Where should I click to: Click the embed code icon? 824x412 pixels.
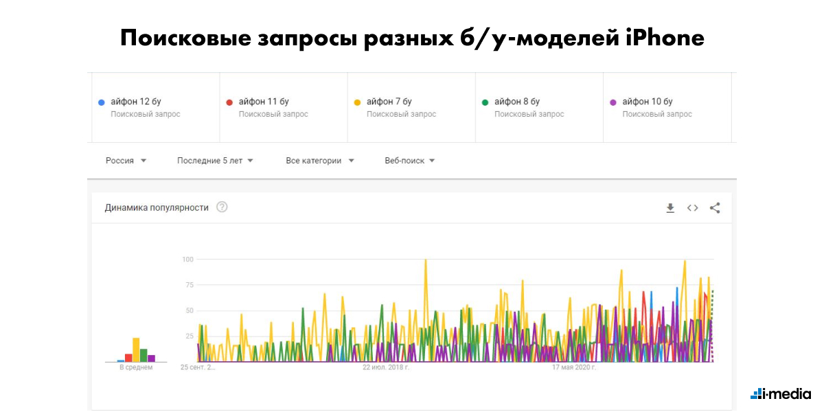click(692, 208)
